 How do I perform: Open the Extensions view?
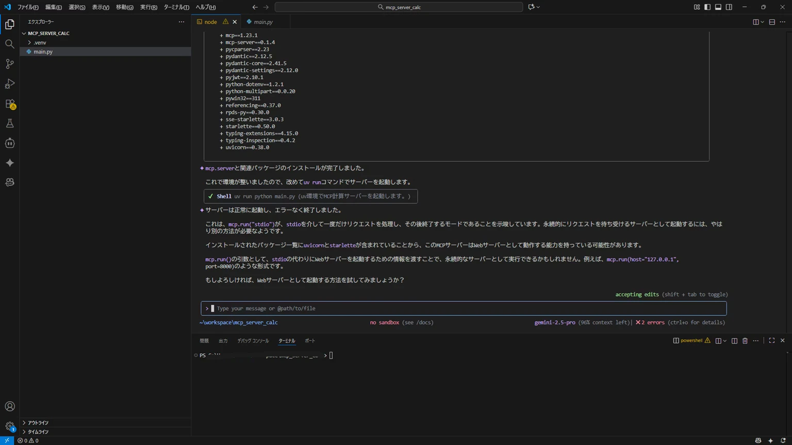[x=10, y=104]
